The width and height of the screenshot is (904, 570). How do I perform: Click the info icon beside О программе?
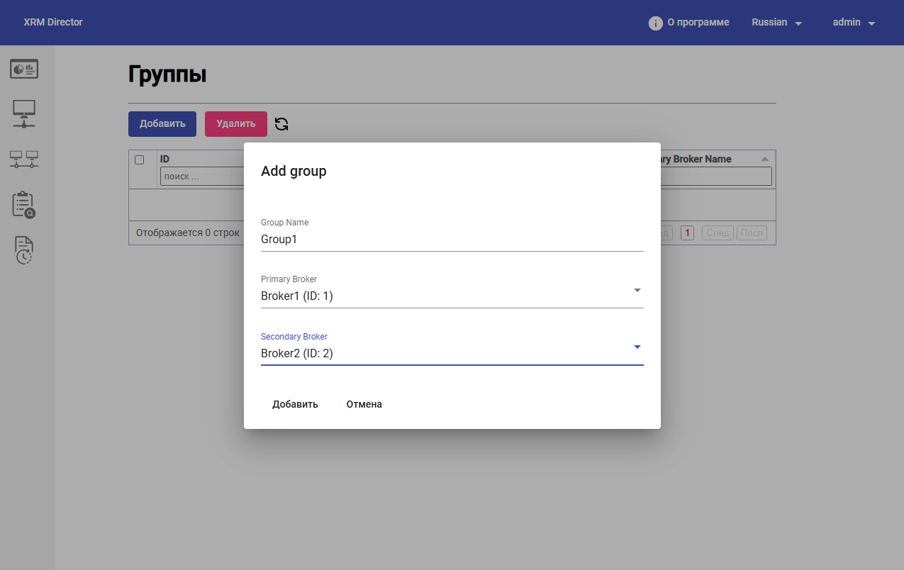pos(655,23)
